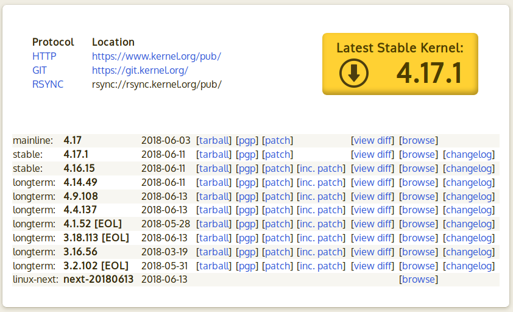The height and width of the screenshot is (312, 513).
Task: Open pgp signature for mainline 4.17
Action: coord(247,140)
